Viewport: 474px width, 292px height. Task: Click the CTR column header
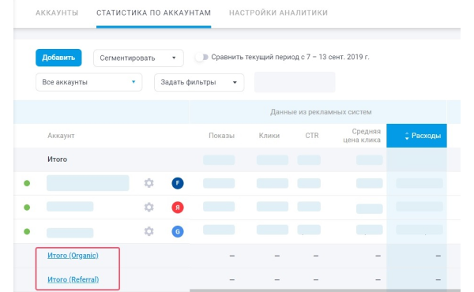(312, 136)
